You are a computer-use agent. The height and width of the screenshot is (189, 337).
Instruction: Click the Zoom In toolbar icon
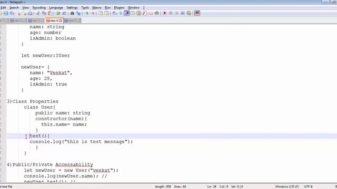pos(87,13)
